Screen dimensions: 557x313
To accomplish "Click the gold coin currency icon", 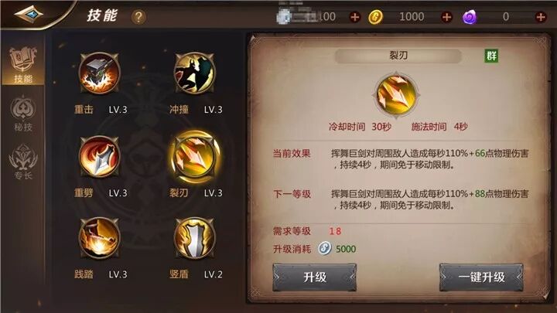I will [375, 17].
